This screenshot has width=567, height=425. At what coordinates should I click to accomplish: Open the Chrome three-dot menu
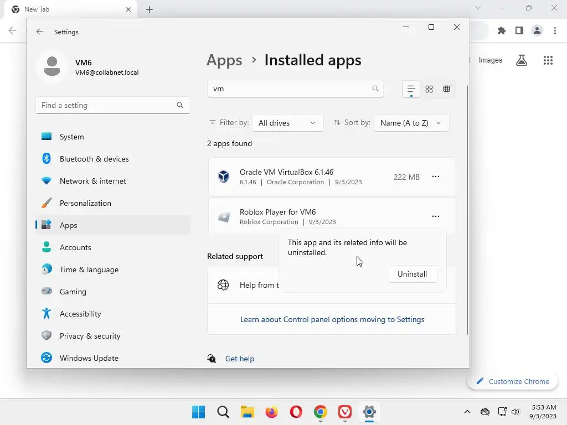tap(555, 31)
